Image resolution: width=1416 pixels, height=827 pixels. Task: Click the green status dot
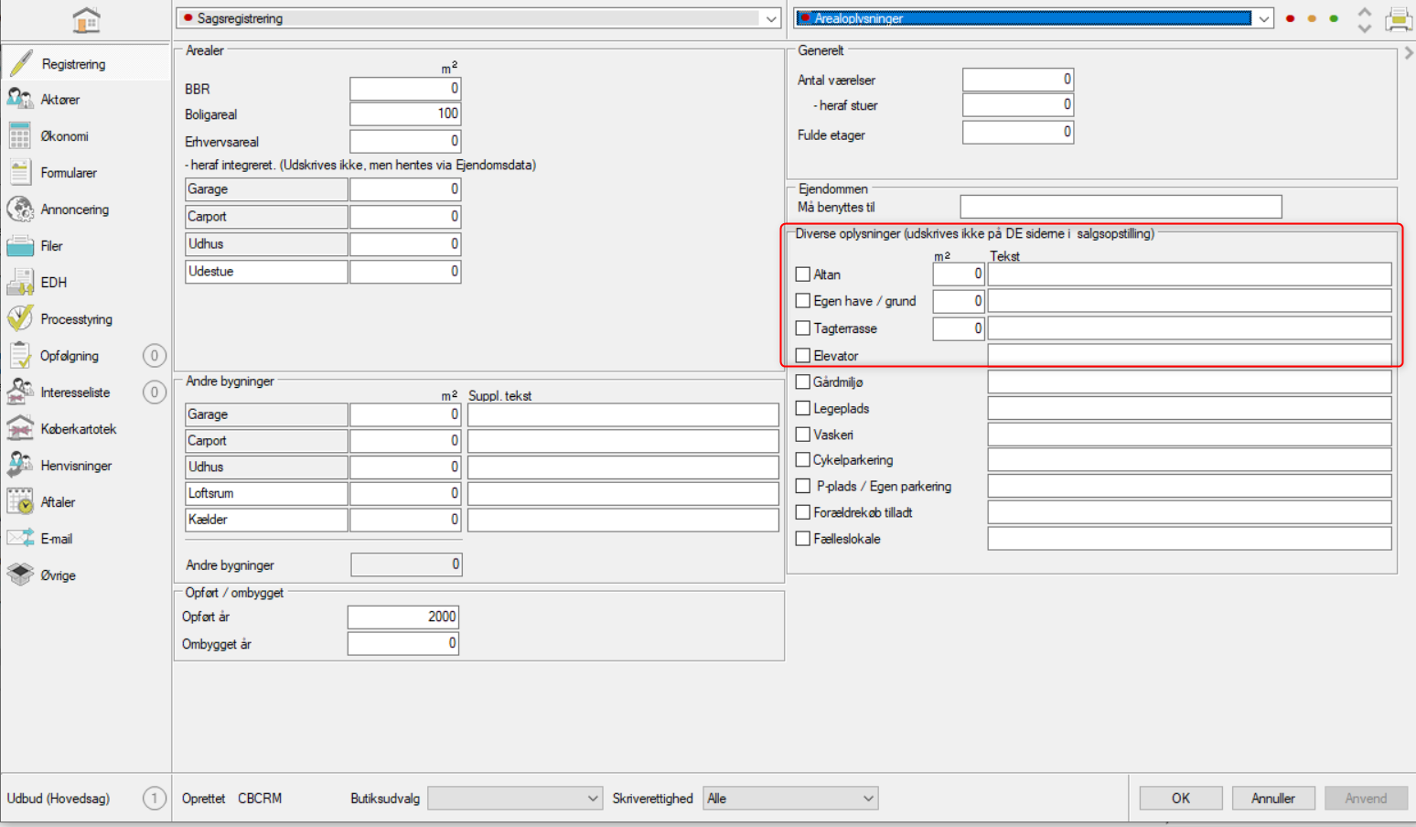[x=1334, y=18]
